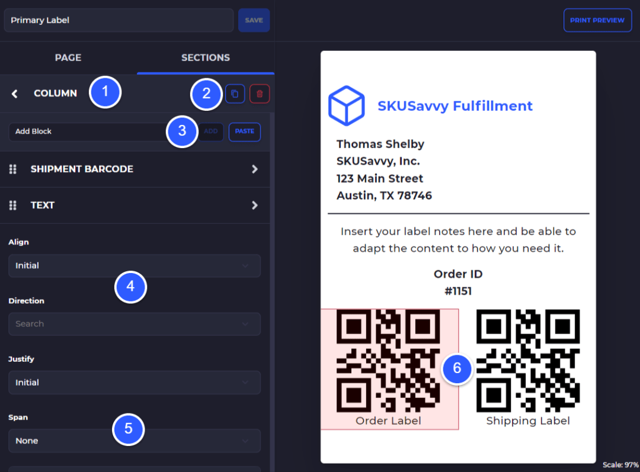Click the SKUSavvy cube logo in the preview
The image size is (640, 472).
[x=346, y=105]
